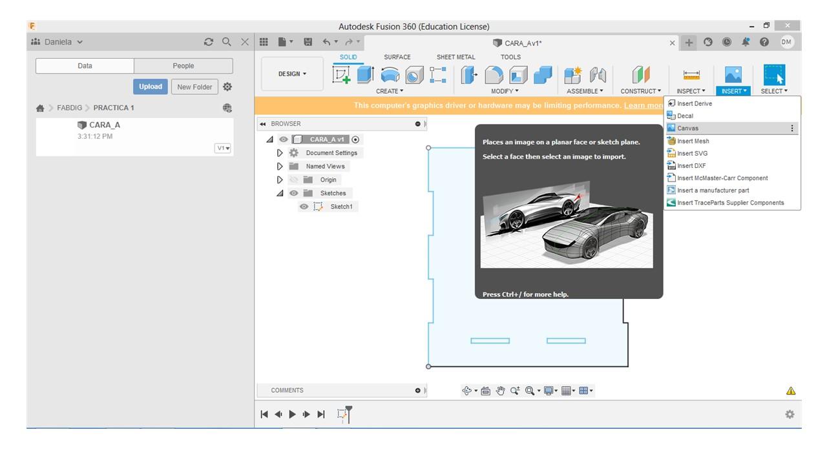Select the Joint tool
Screen dimensions: 827x465
pyautogui.click(x=598, y=75)
